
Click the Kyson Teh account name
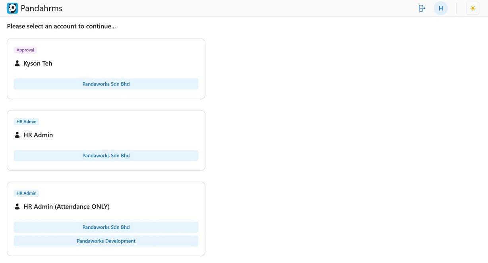(38, 64)
